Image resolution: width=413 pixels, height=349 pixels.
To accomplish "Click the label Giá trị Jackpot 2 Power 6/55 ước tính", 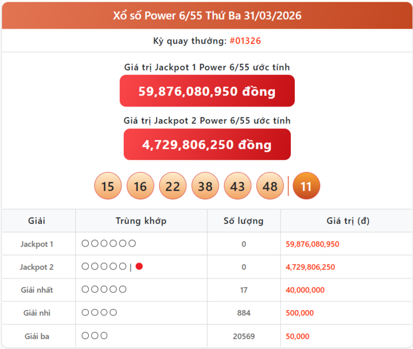I will pos(206,120).
